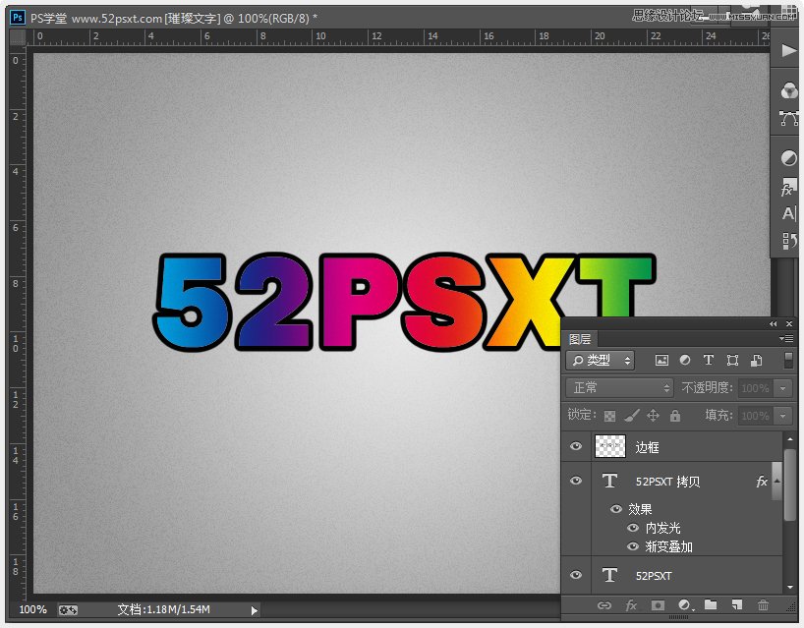804x628 pixels.
Task: Filter layers by smart objects icon
Action: tap(756, 361)
